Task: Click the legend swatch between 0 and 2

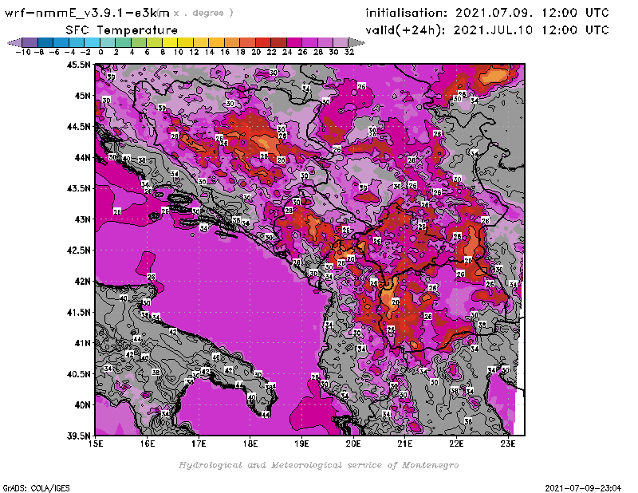Action: pos(108,43)
